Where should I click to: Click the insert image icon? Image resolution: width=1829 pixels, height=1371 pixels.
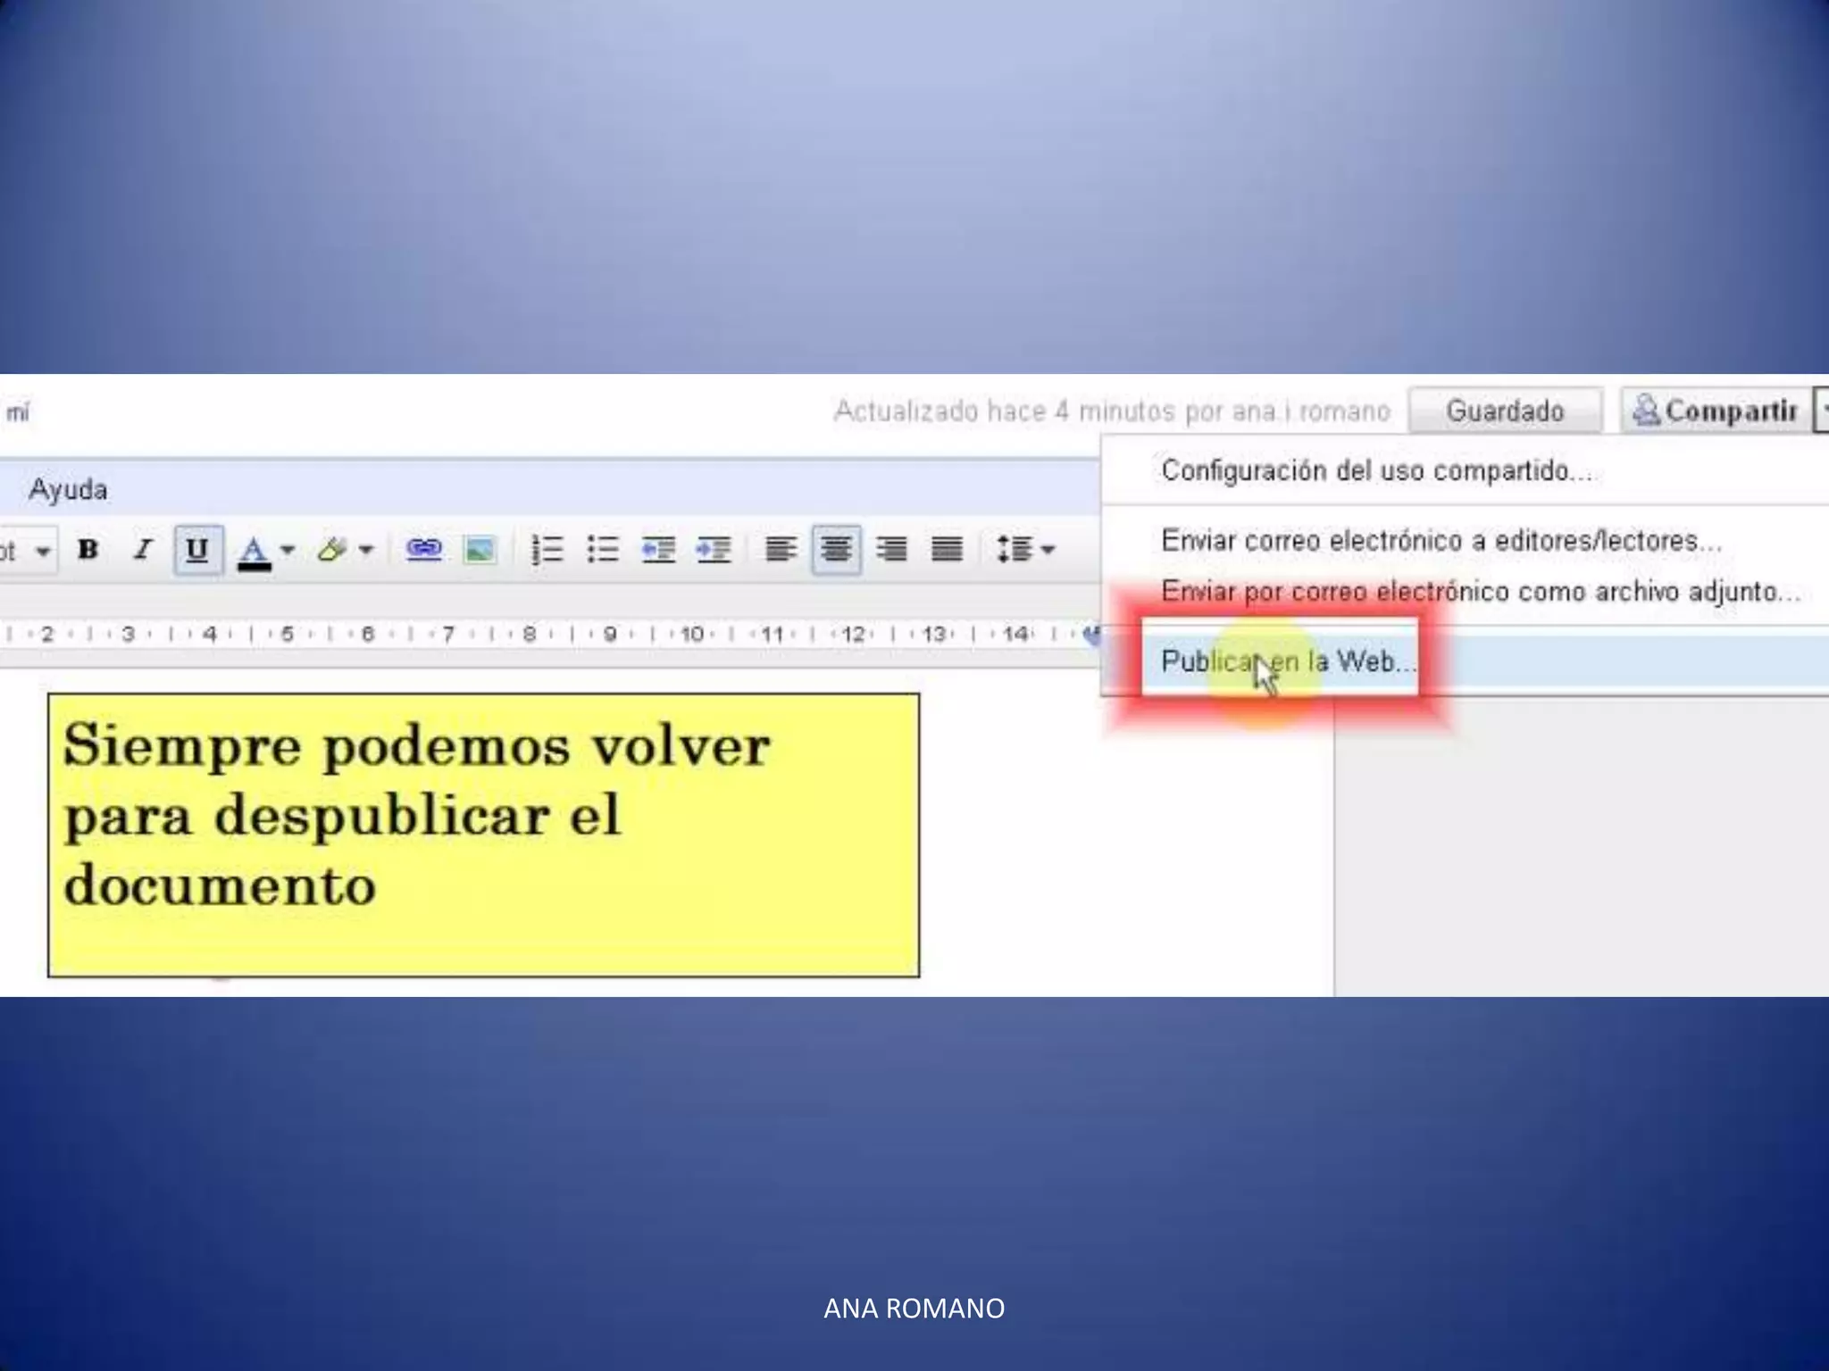480,549
